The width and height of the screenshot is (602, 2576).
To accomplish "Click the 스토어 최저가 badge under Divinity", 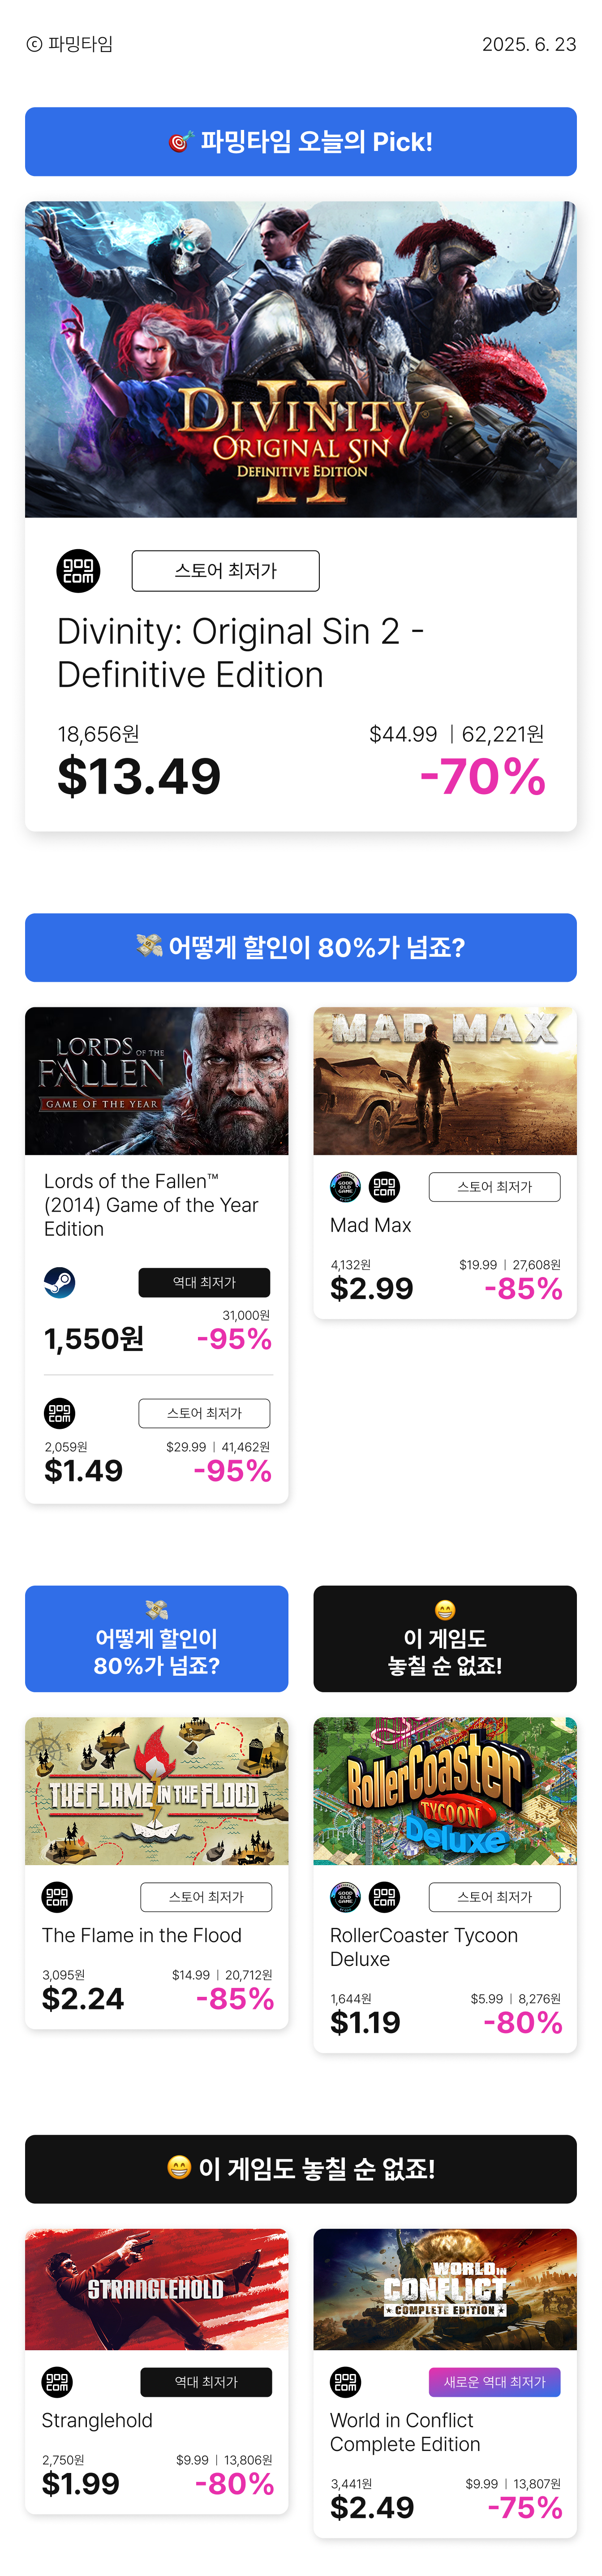I will click(226, 571).
